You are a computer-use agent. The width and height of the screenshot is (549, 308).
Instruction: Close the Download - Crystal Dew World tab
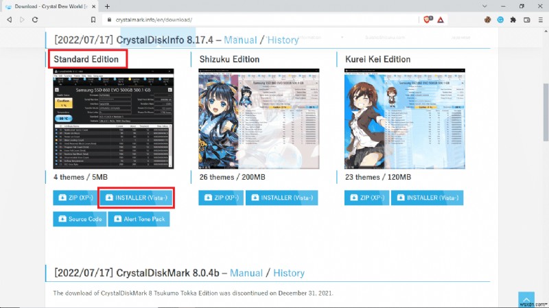93,6
